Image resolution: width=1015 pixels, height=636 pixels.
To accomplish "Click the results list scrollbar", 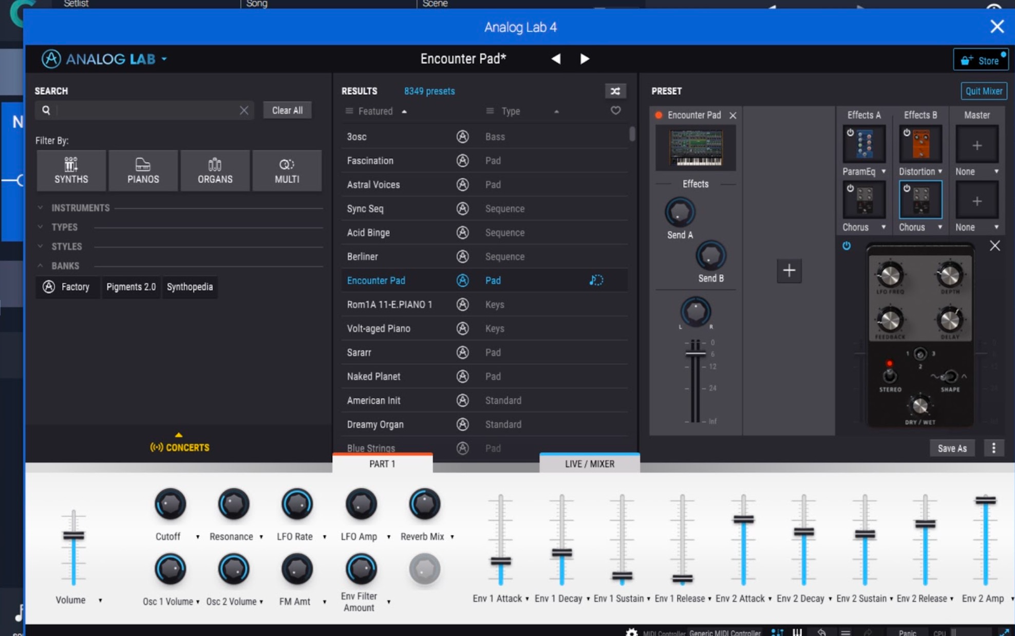I will (x=632, y=134).
